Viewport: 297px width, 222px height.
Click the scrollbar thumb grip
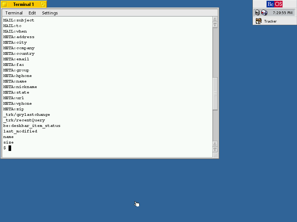[x=215, y=94]
